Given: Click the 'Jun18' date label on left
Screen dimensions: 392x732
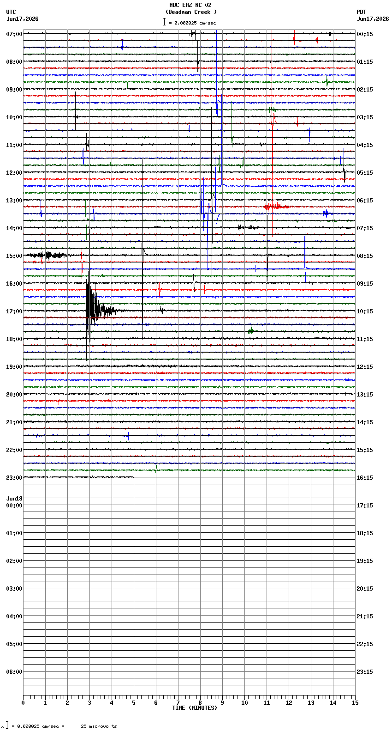Looking at the screenshot, I should pyautogui.click(x=14, y=499).
